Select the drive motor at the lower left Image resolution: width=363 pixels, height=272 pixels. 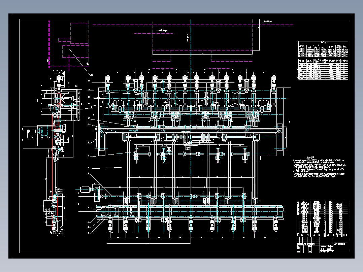pyautogui.click(x=85, y=190)
